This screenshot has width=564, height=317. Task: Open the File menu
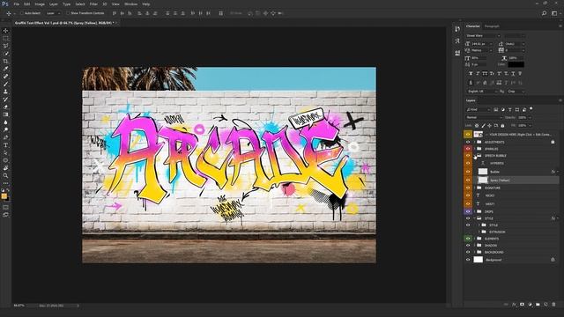[17, 4]
